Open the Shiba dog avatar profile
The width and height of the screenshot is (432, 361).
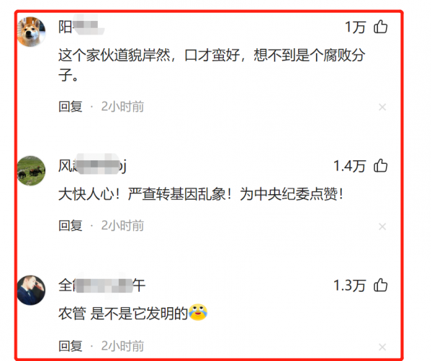pyautogui.click(x=31, y=32)
